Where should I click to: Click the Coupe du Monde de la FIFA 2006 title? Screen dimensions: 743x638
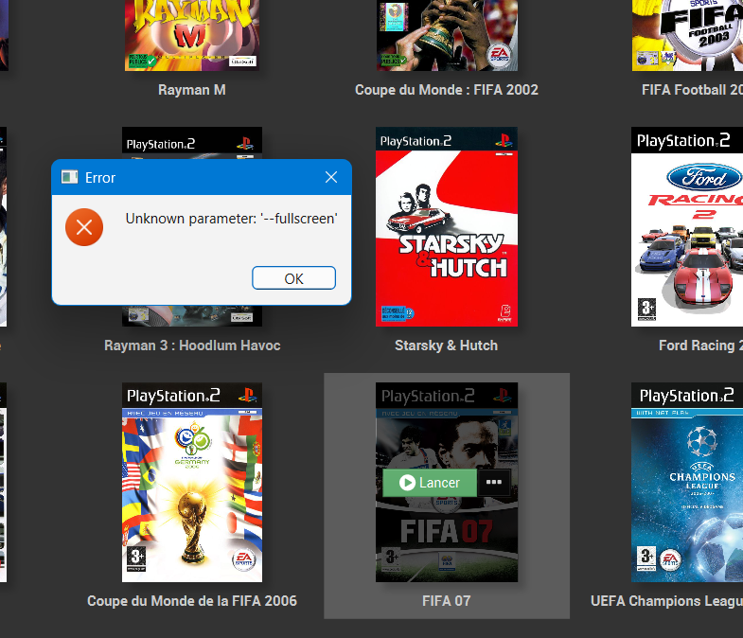(192, 601)
